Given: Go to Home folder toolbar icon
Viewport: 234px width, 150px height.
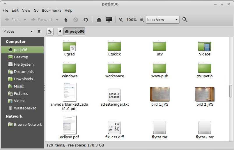Looking at the screenshot, I should click(x=99, y=20).
